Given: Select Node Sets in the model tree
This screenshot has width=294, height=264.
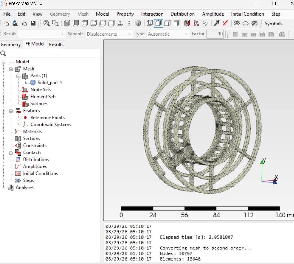Looking at the screenshot, I should 41,89.
